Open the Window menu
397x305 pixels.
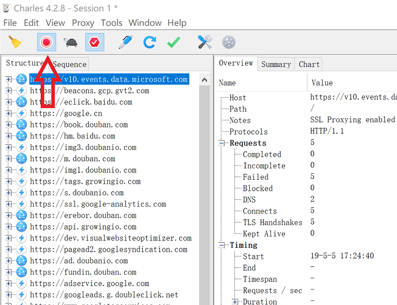pos(145,23)
